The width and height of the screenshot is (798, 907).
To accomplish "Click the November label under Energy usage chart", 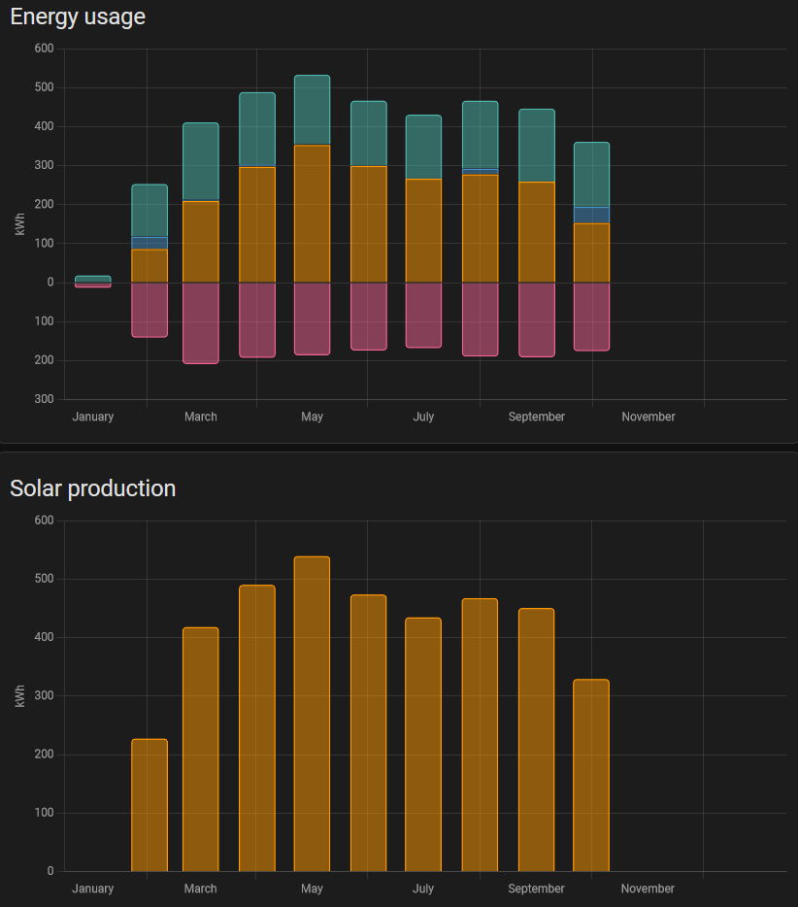I will coord(648,417).
